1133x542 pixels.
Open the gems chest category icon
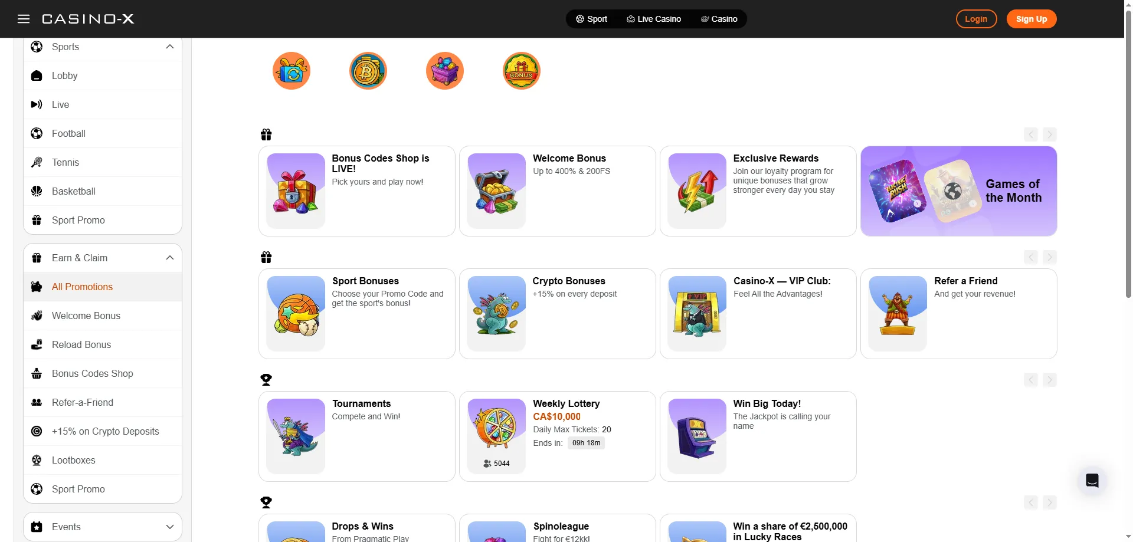click(445, 71)
